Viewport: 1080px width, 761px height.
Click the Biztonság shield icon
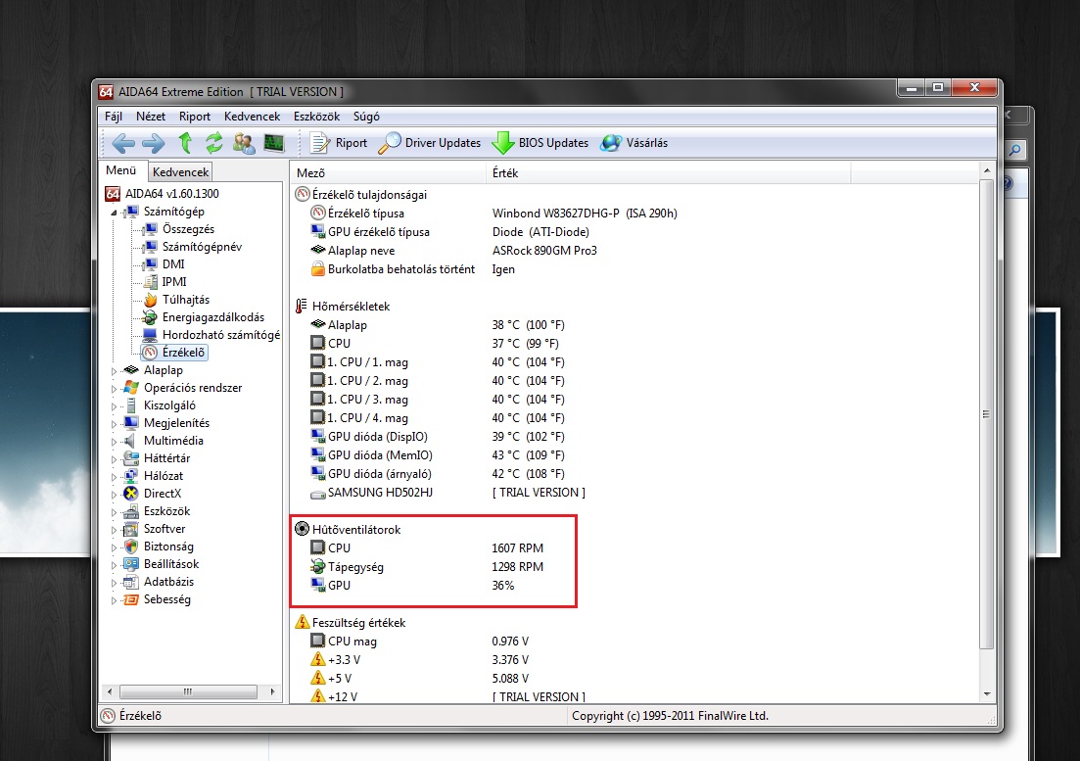point(131,547)
